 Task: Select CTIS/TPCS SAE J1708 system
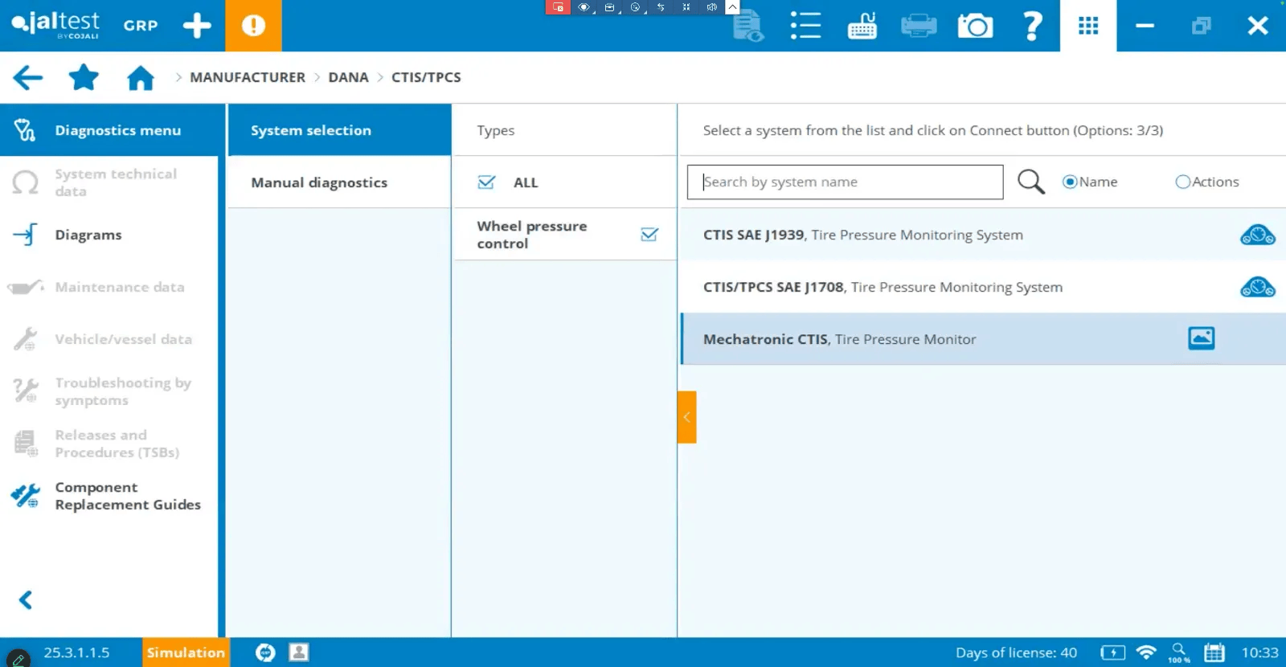click(982, 287)
